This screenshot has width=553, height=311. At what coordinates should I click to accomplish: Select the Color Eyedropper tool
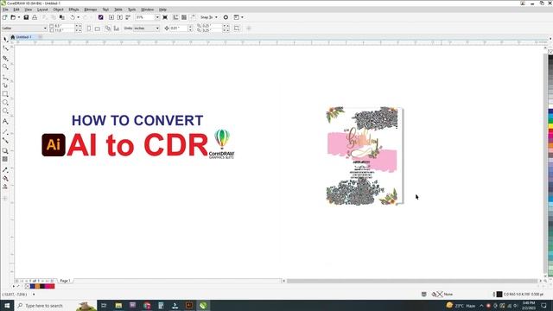pyautogui.click(x=5, y=169)
